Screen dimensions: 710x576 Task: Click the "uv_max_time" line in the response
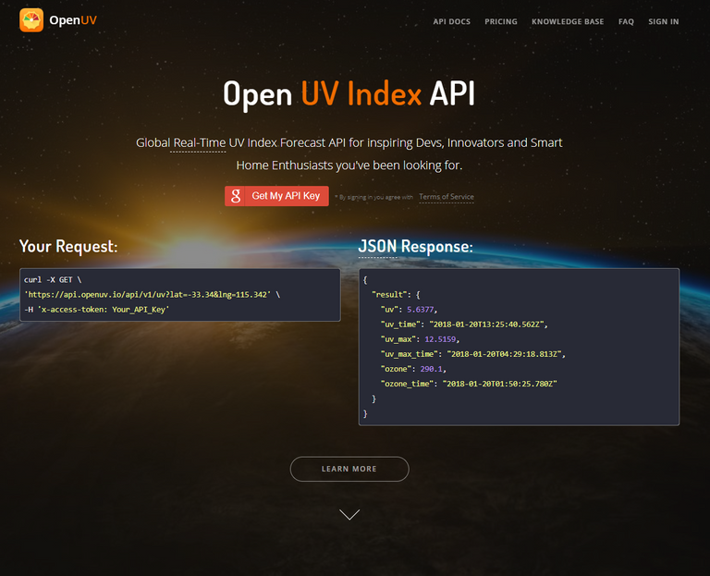473,354
